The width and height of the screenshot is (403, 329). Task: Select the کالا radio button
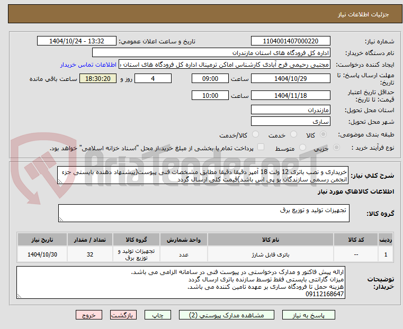tap(324, 134)
